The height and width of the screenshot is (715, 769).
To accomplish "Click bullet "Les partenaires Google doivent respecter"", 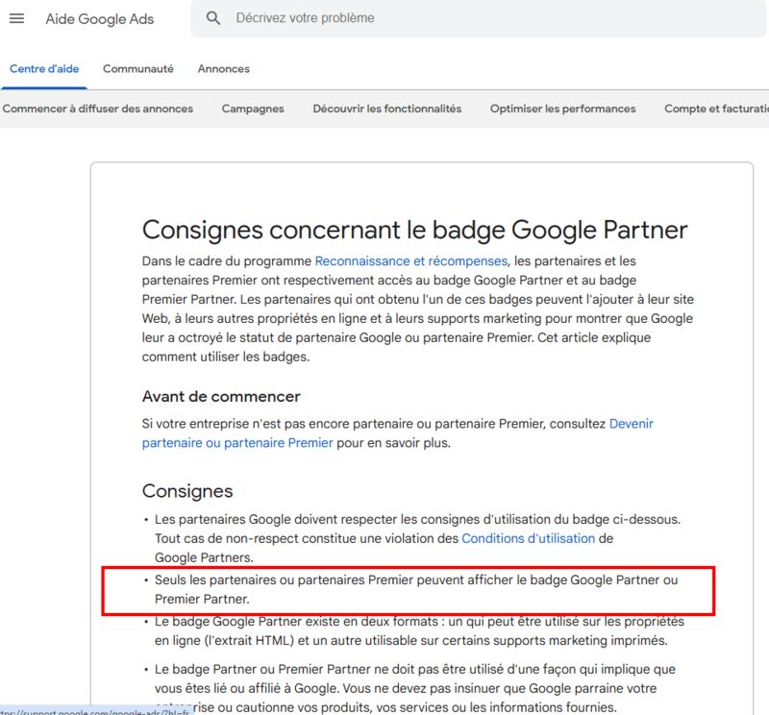I will (x=417, y=538).
